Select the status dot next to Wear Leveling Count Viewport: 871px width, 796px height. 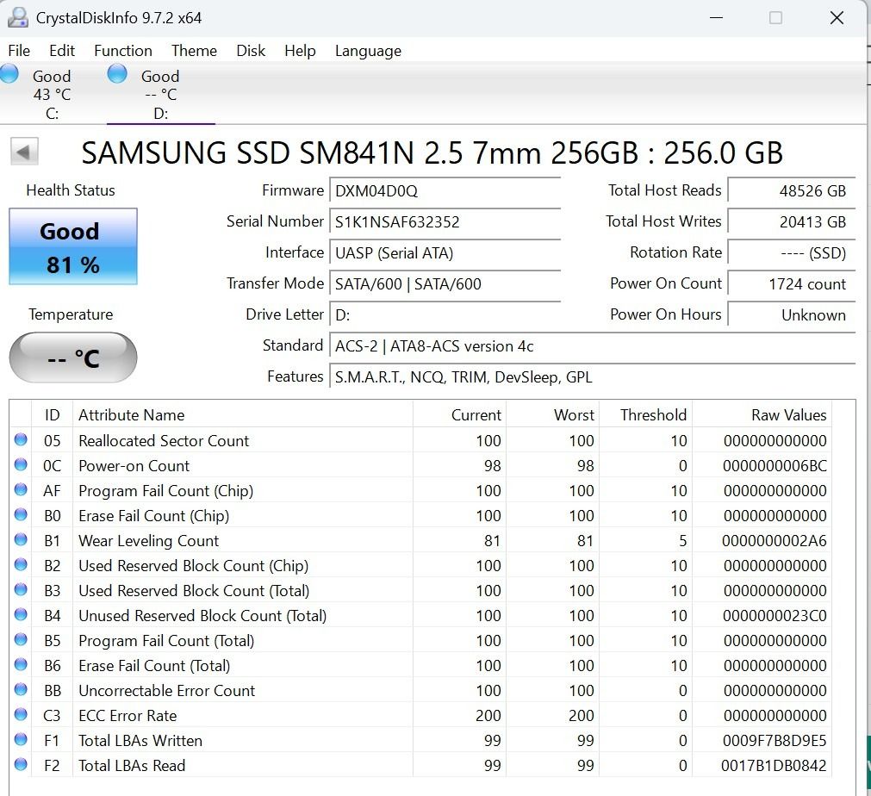(x=21, y=540)
